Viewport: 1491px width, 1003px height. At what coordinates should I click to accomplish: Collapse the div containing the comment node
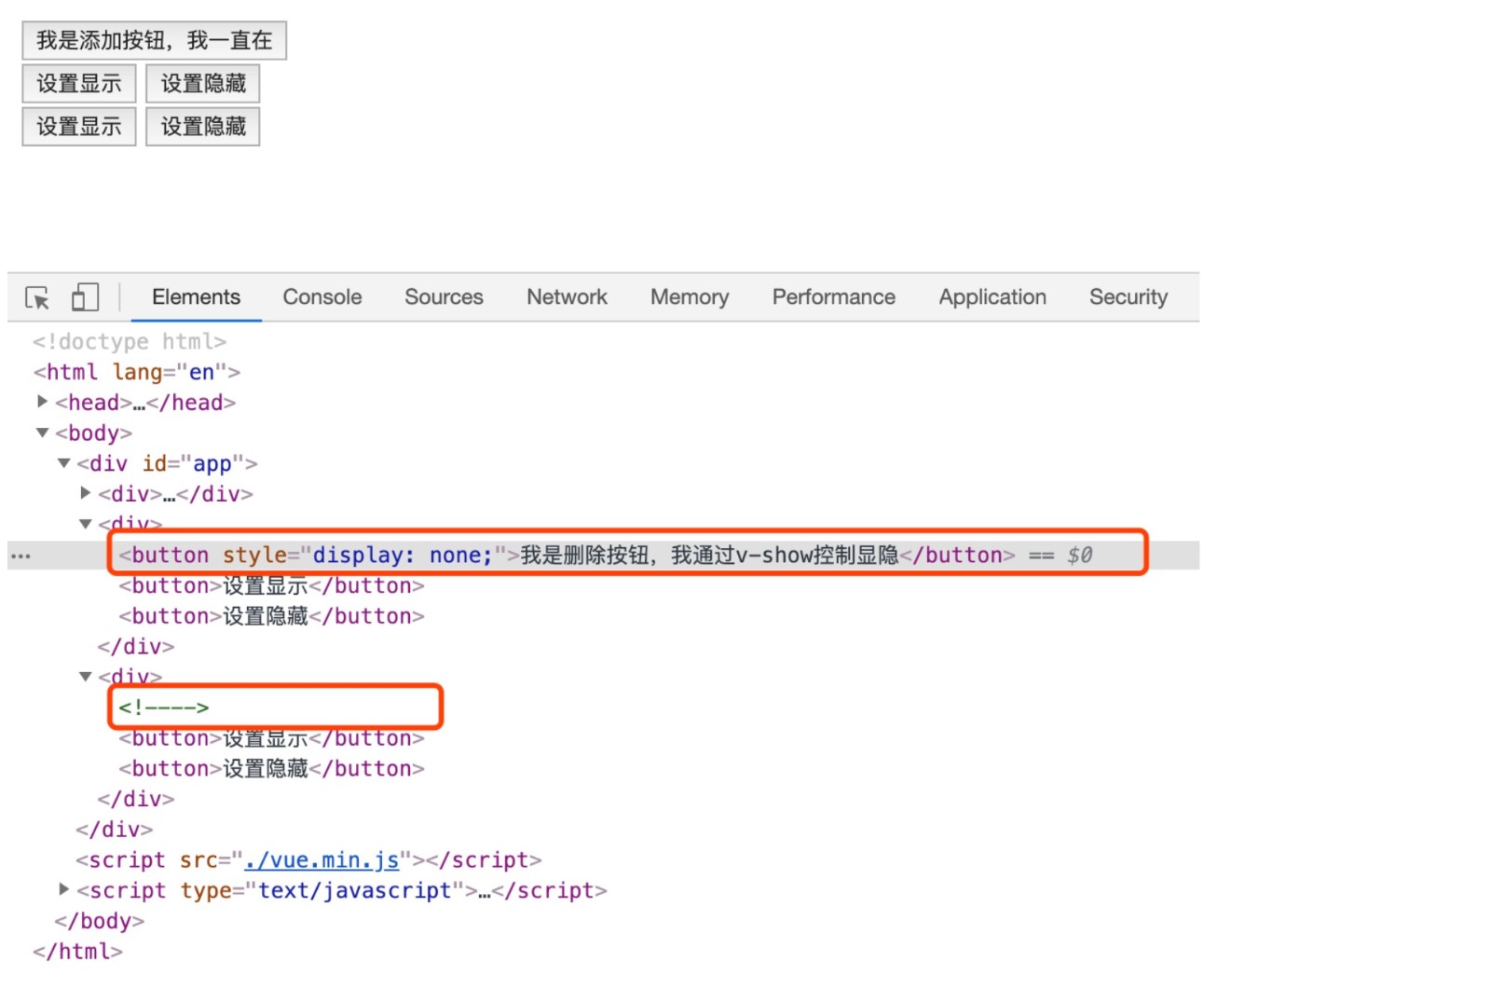(x=86, y=677)
